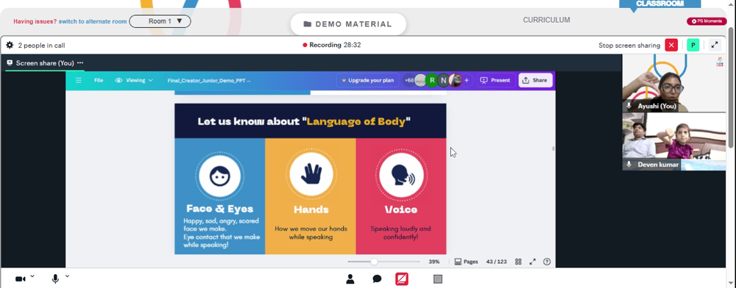Adjust the Canva zoom slider handle
Viewport: 736px width, 288px height.
pyautogui.click(x=374, y=262)
